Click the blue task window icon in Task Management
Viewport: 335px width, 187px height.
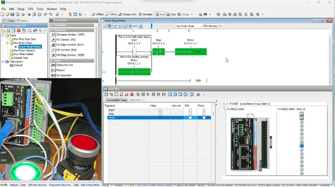coord(13,31)
